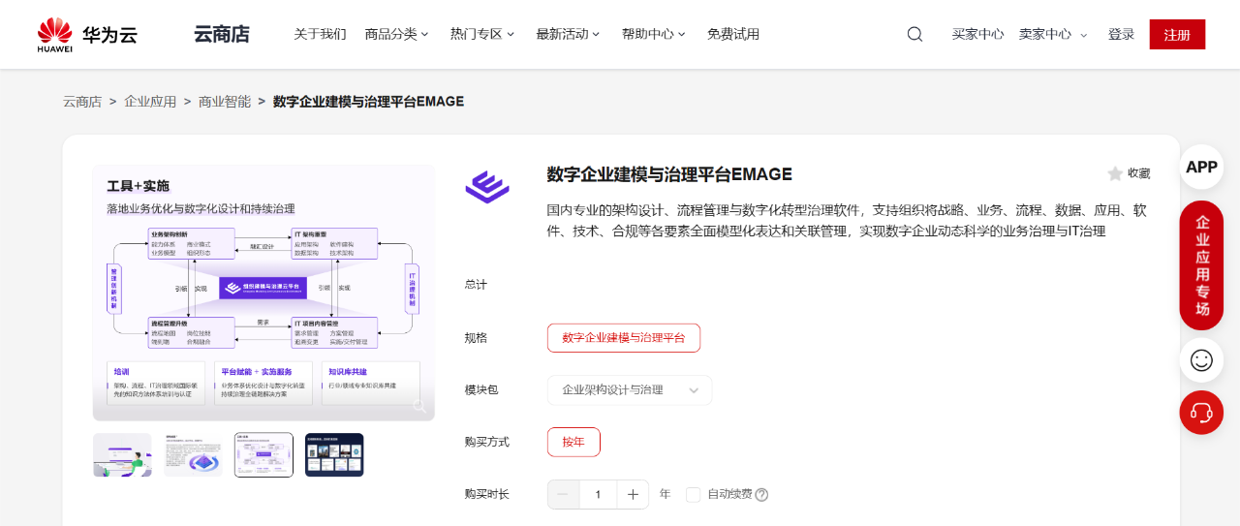Click the 模块包 label
Image resolution: width=1240 pixels, height=526 pixels.
(x=481, y=389)
